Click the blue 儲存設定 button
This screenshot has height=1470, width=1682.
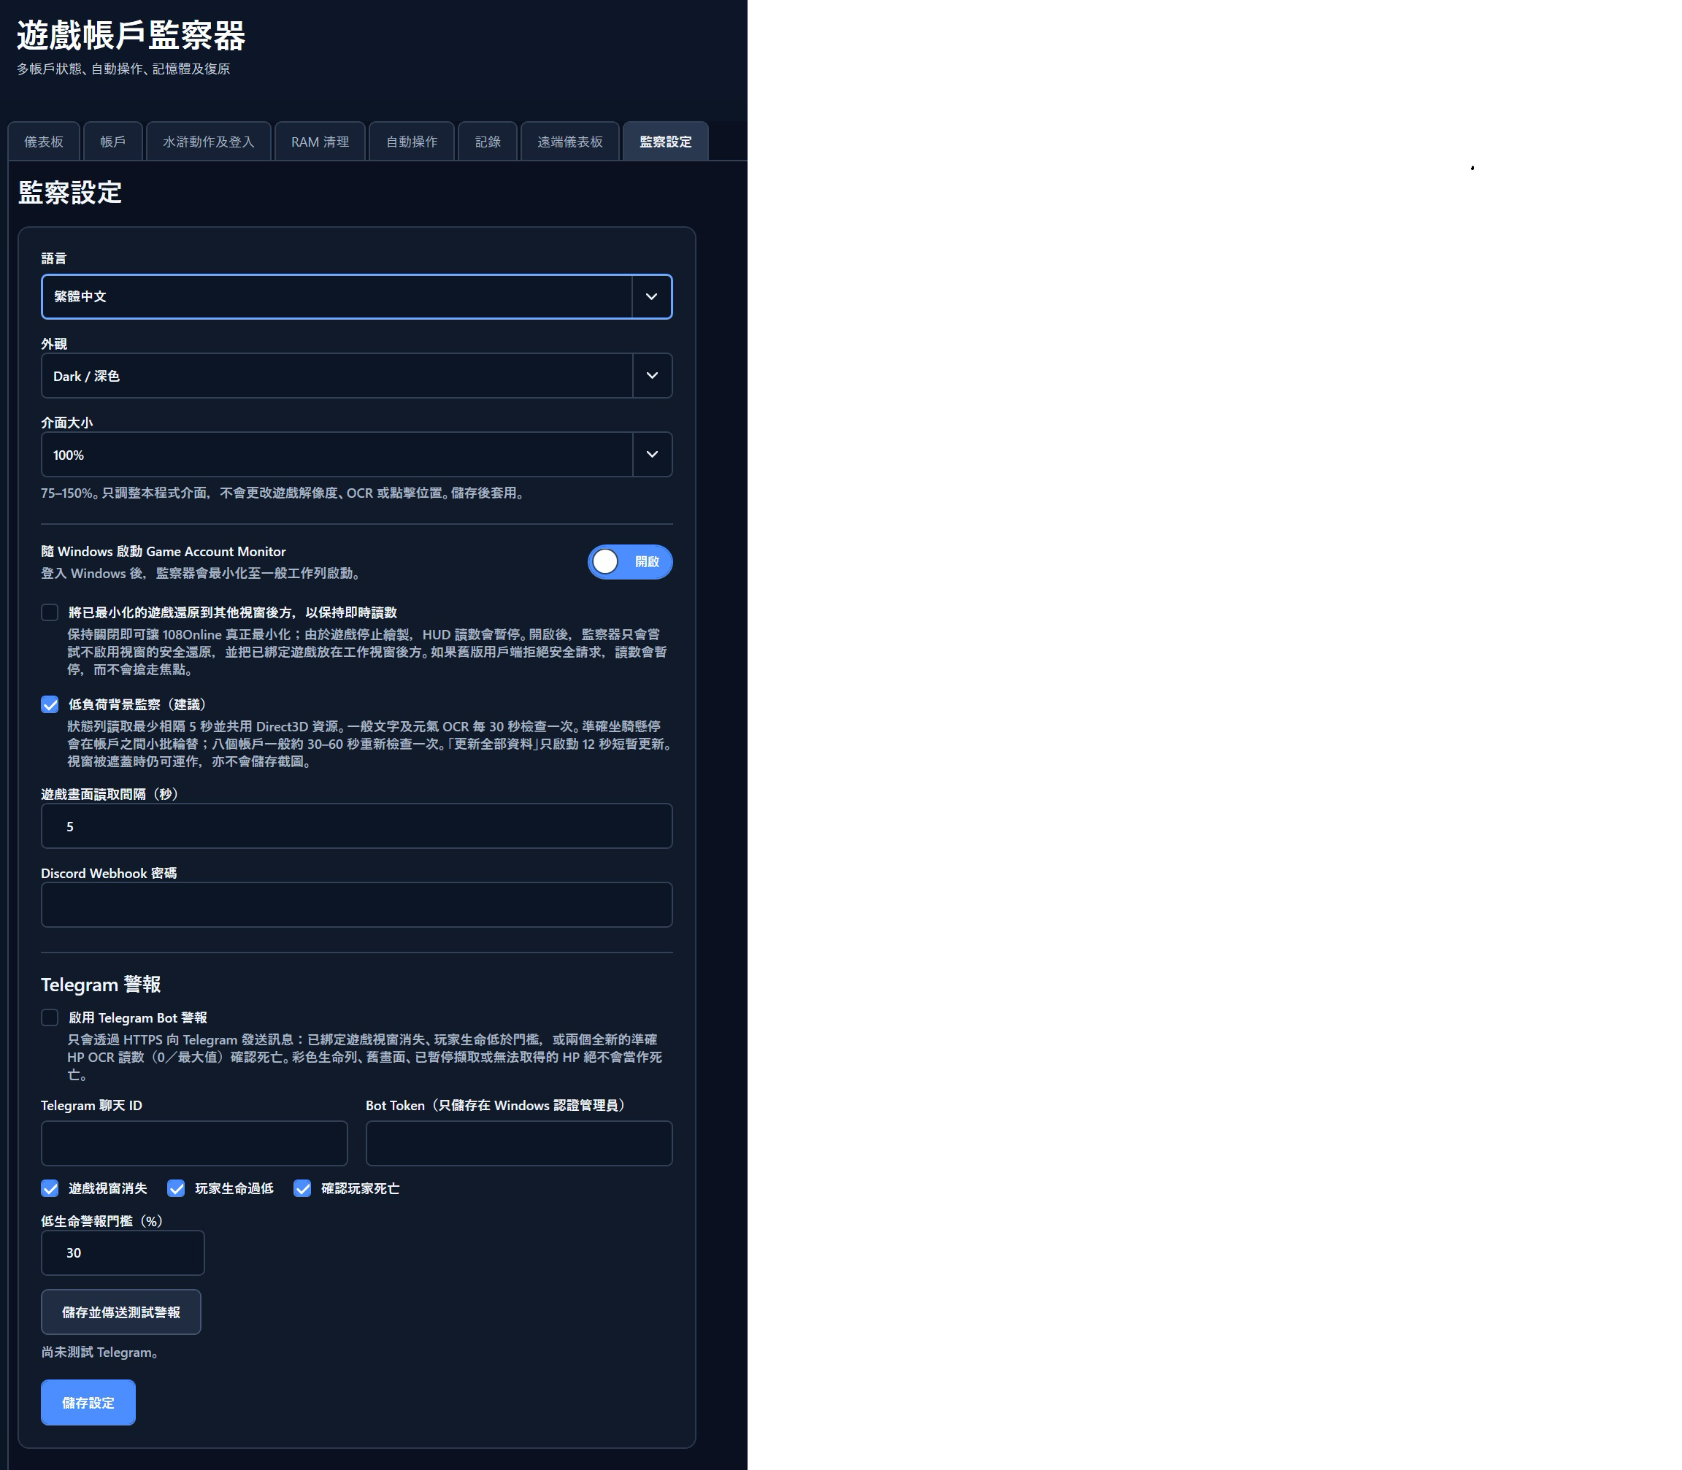(88, 1403)
